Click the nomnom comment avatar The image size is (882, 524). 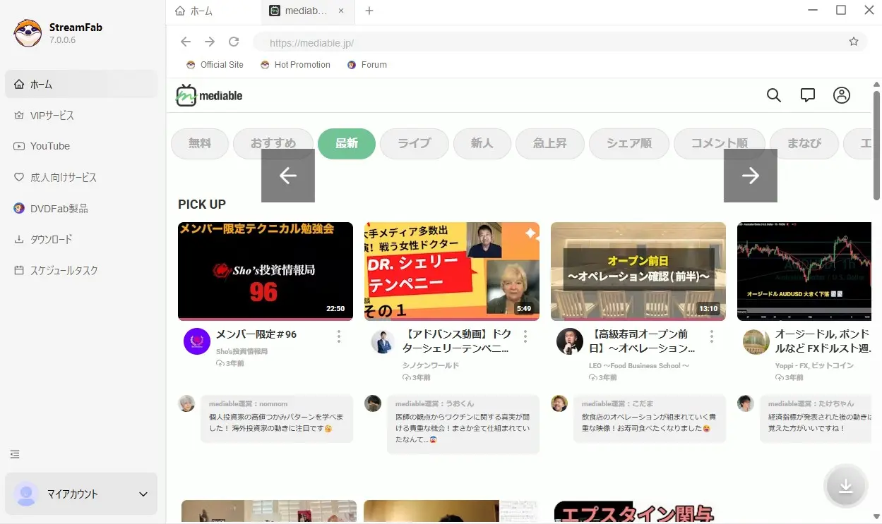pos(186,403)
